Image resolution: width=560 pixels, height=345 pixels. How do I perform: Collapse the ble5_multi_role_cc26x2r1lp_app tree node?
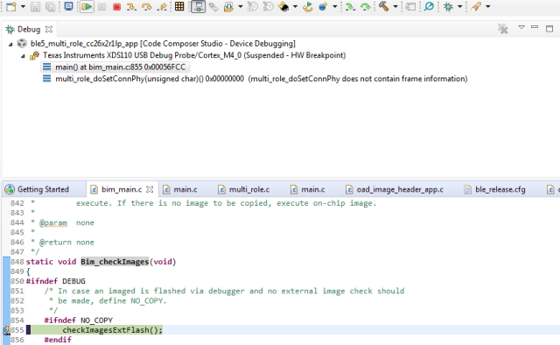(10, 45)
